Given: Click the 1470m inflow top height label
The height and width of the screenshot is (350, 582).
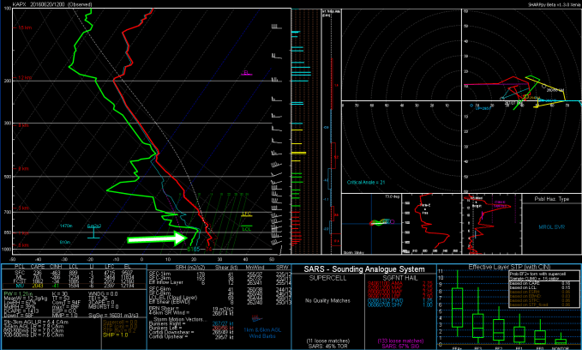Looking at the screenshot, I should tap(66, 226).
